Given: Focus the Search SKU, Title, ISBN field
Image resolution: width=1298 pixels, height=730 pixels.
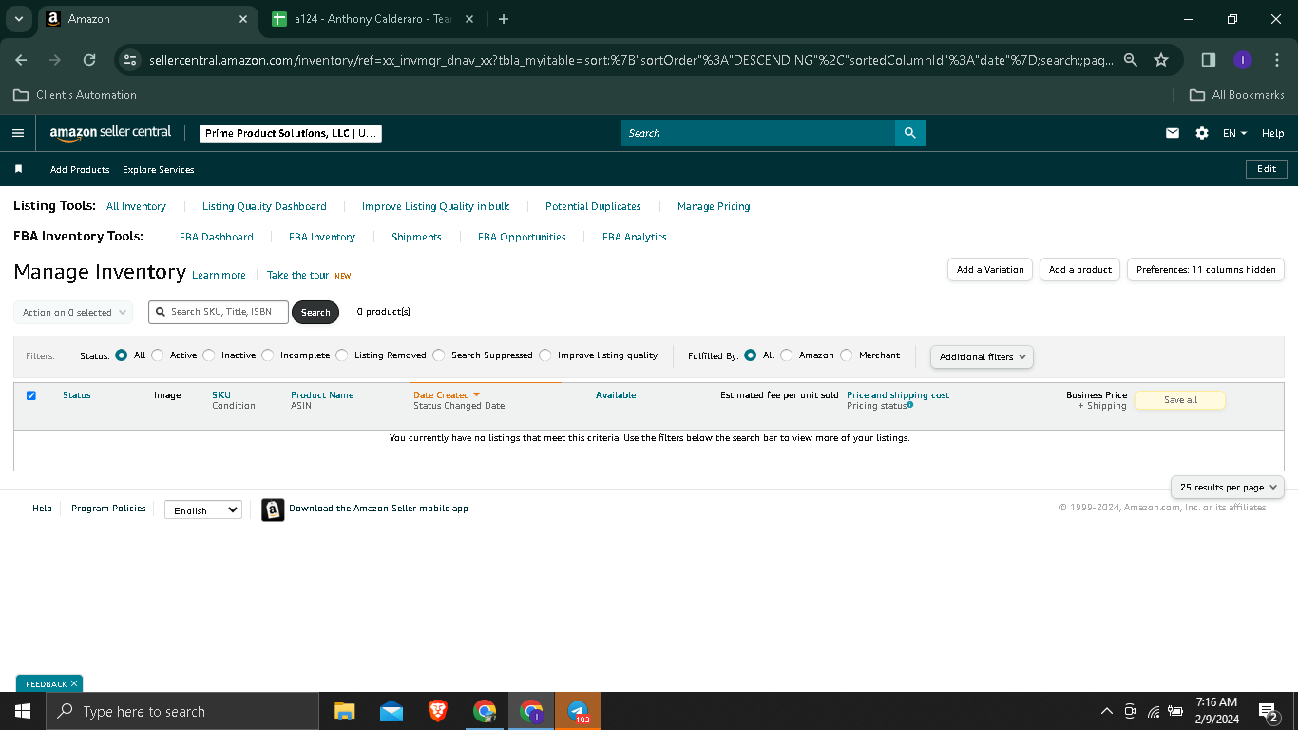Looking at the screenshot, I should (x=219, y=312).
